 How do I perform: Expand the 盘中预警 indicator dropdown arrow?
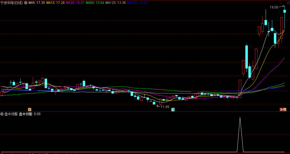pyautogui.click(x=2, y=114)
